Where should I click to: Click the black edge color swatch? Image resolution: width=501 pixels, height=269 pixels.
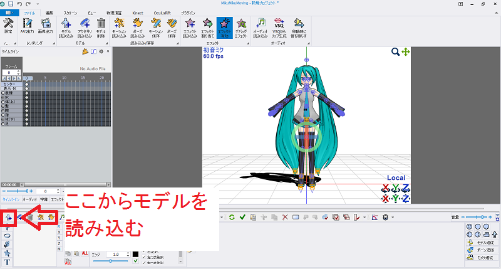tap(135, 254)
